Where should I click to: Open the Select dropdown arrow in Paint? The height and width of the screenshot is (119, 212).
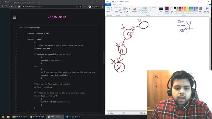pyautogui.click(x=116, y=13)
